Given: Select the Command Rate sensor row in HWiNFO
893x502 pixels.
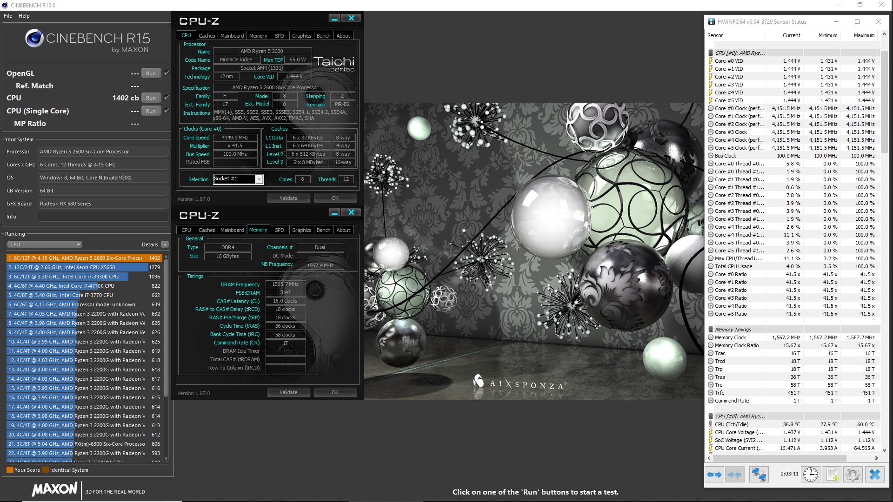Looking at the screenshot, I should tap(793, 401).
